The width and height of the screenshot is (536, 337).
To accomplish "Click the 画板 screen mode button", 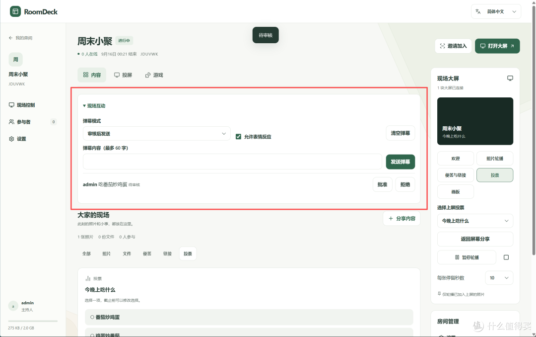I will 455,192.
